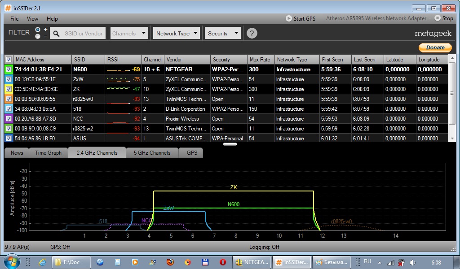460x269 pixels.
Task: Click the SSID or Vendor search field
Action: pos(83,34)
